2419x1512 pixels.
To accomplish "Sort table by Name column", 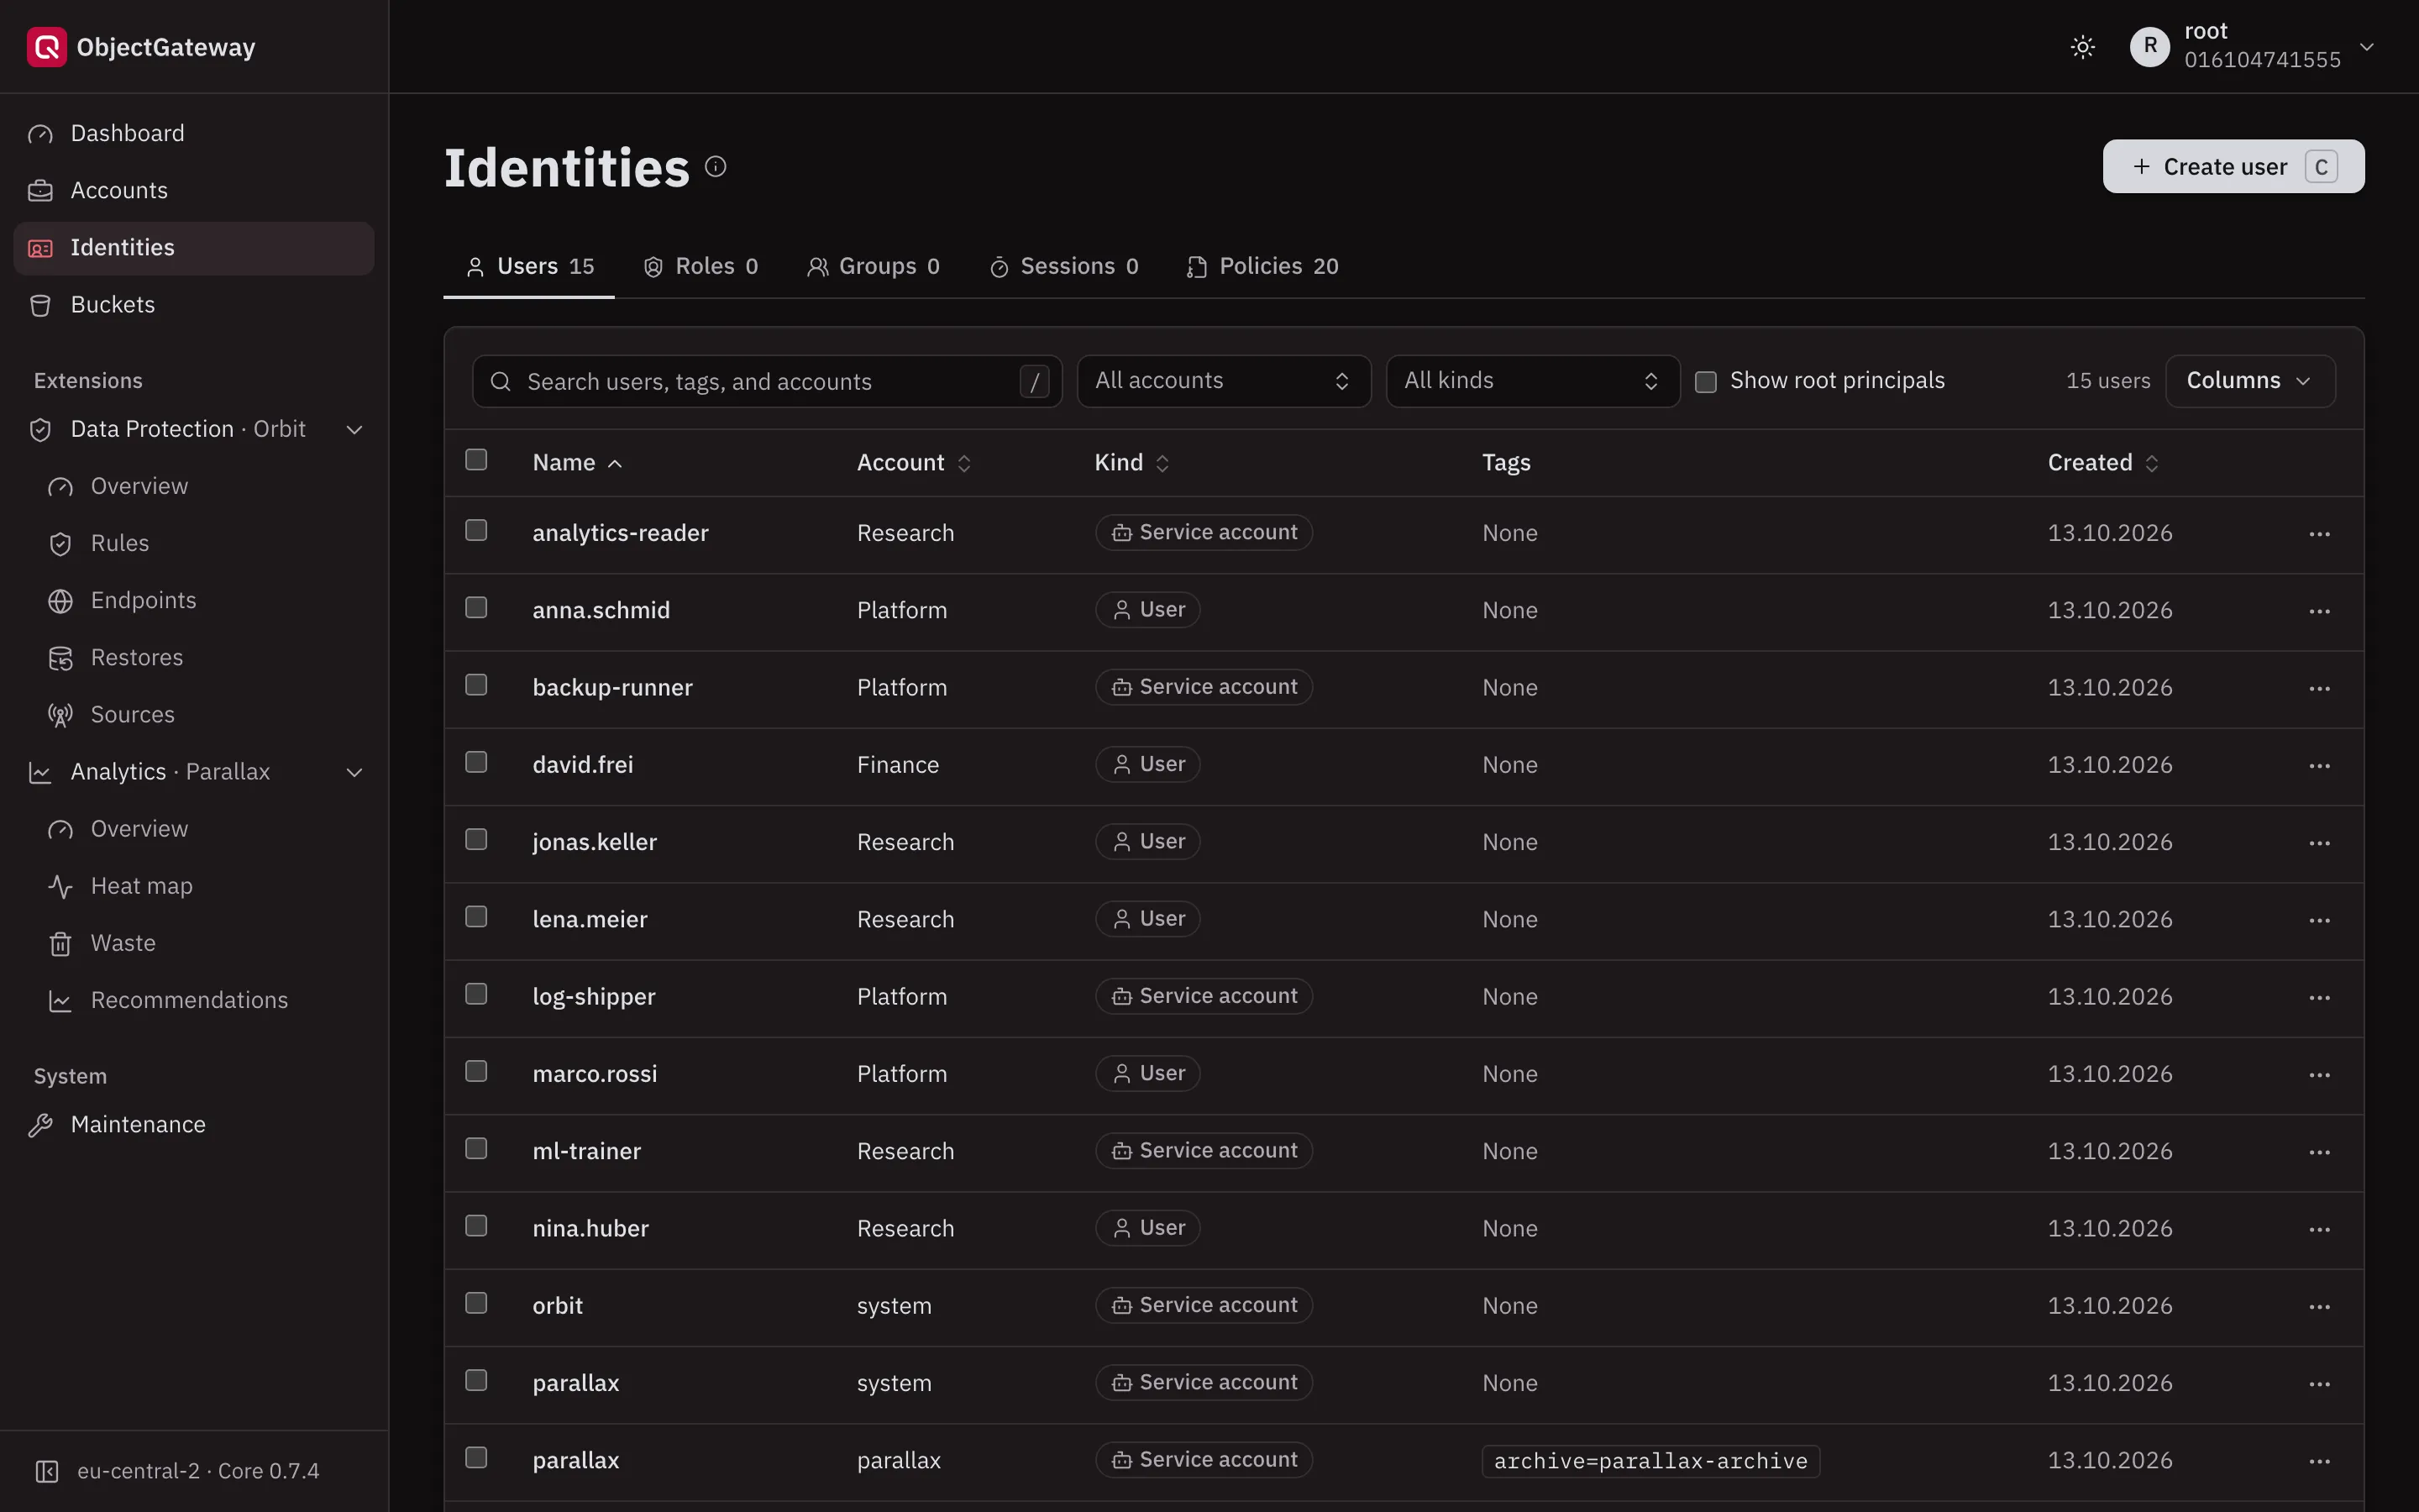I will click(x=577, y=463).
